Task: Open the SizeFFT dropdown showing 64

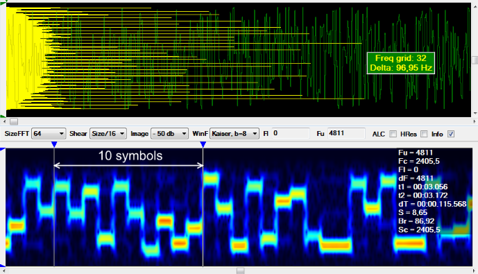Action: tap(49, 133)
